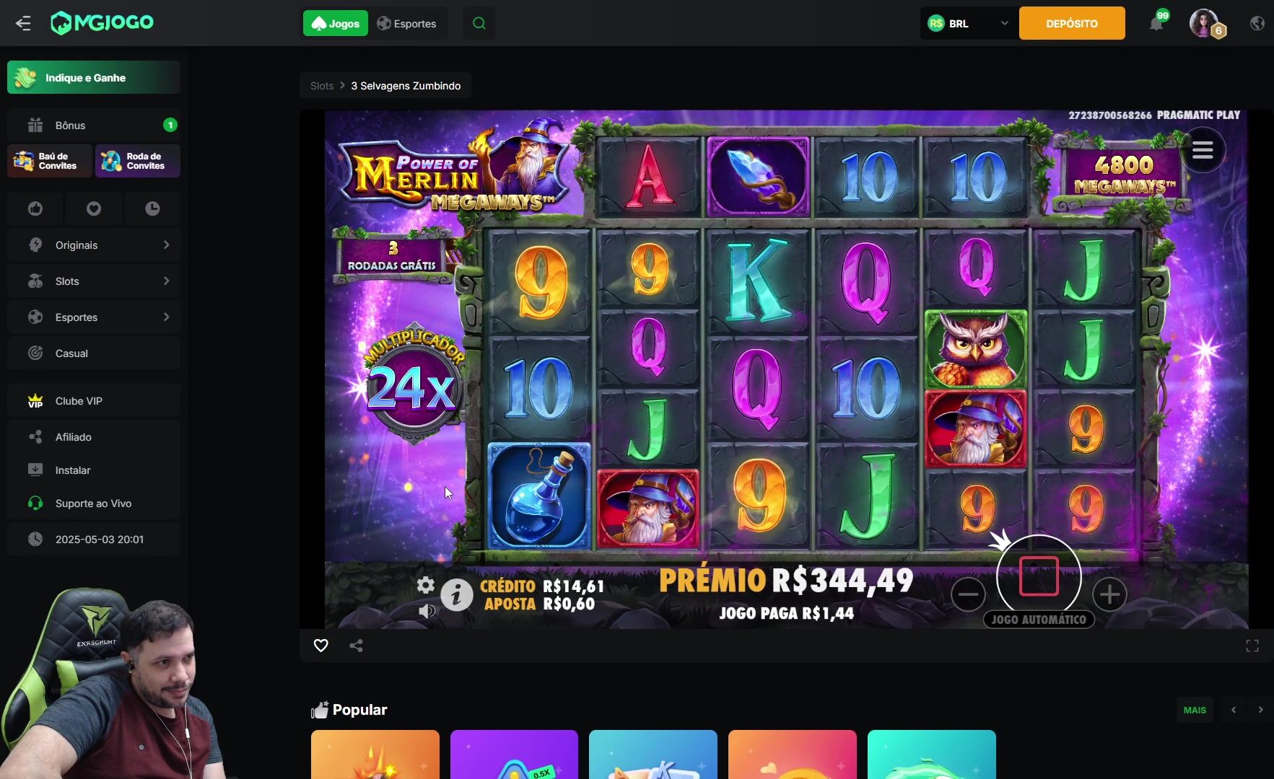This screenshot has width=1274, height=779.
Task: Enter fullscreen mode for the game
Action: pyautogui.click(x=1252, y=646)
